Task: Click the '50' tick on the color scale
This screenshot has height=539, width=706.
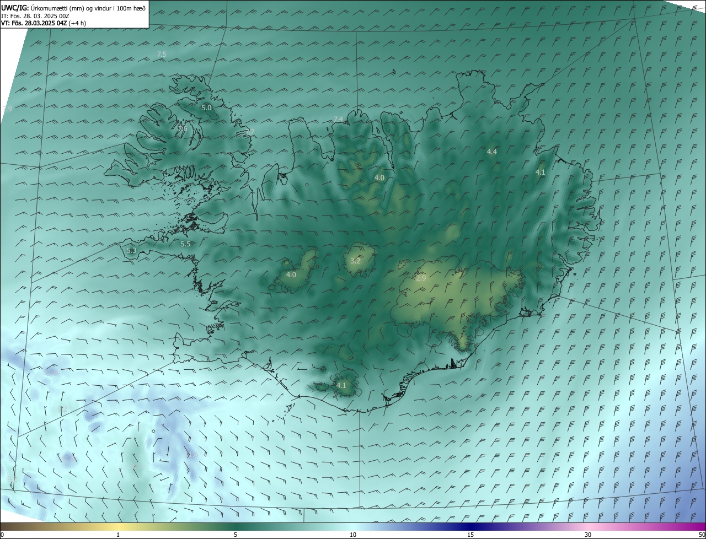Action: click(702, 535)
